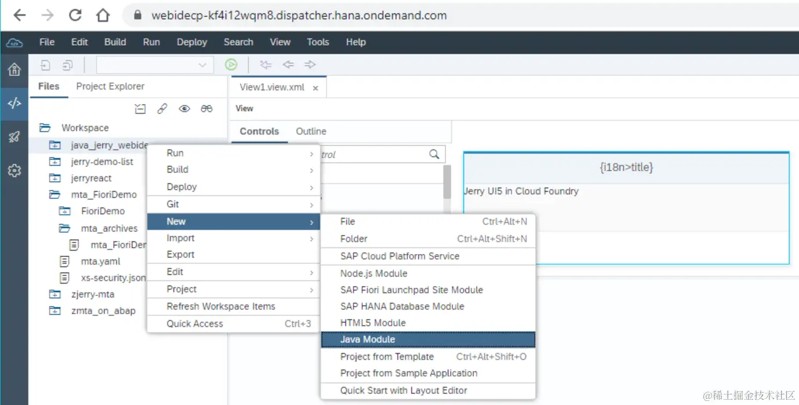This screenshot has height=405, width=799.
Task: Choose Refresh Workspace Items in context menu
Action: pos(233,306)
